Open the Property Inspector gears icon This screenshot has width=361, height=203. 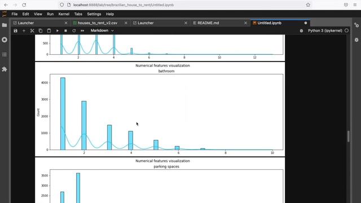(x=356, y=25)
